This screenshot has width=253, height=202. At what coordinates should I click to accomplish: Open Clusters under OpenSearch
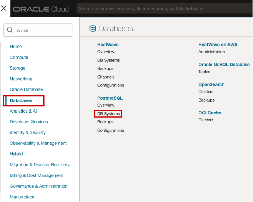206,92
